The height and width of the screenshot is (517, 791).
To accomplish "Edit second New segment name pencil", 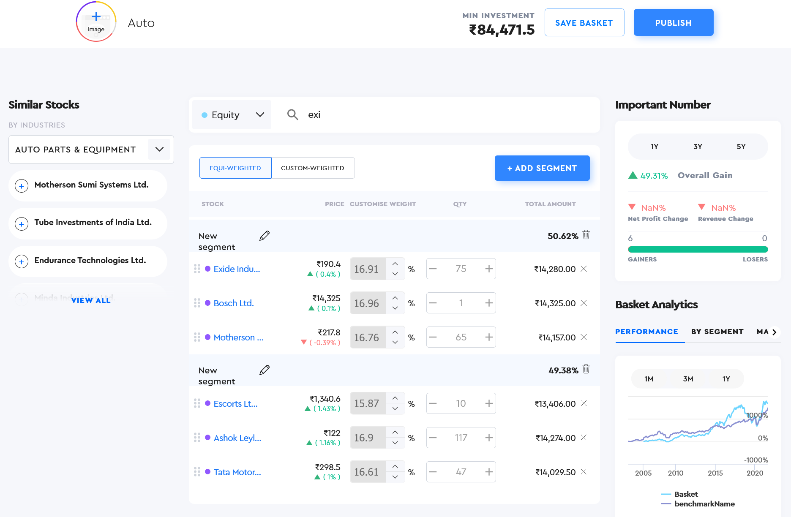I will pos(265,370).
